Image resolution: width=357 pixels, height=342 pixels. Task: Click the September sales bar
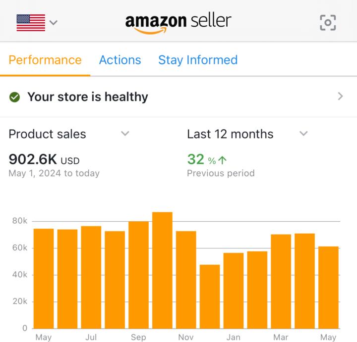click(139, 275)
